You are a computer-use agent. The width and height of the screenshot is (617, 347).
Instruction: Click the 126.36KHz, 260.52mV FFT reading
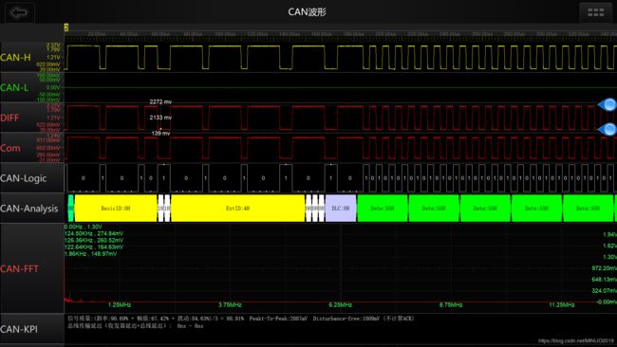pyautogui.click(x=94, y=240)
